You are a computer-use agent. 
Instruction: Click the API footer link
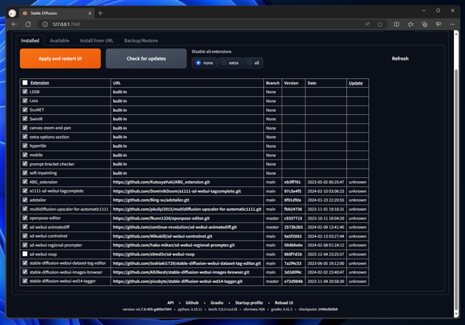(171, 303)
